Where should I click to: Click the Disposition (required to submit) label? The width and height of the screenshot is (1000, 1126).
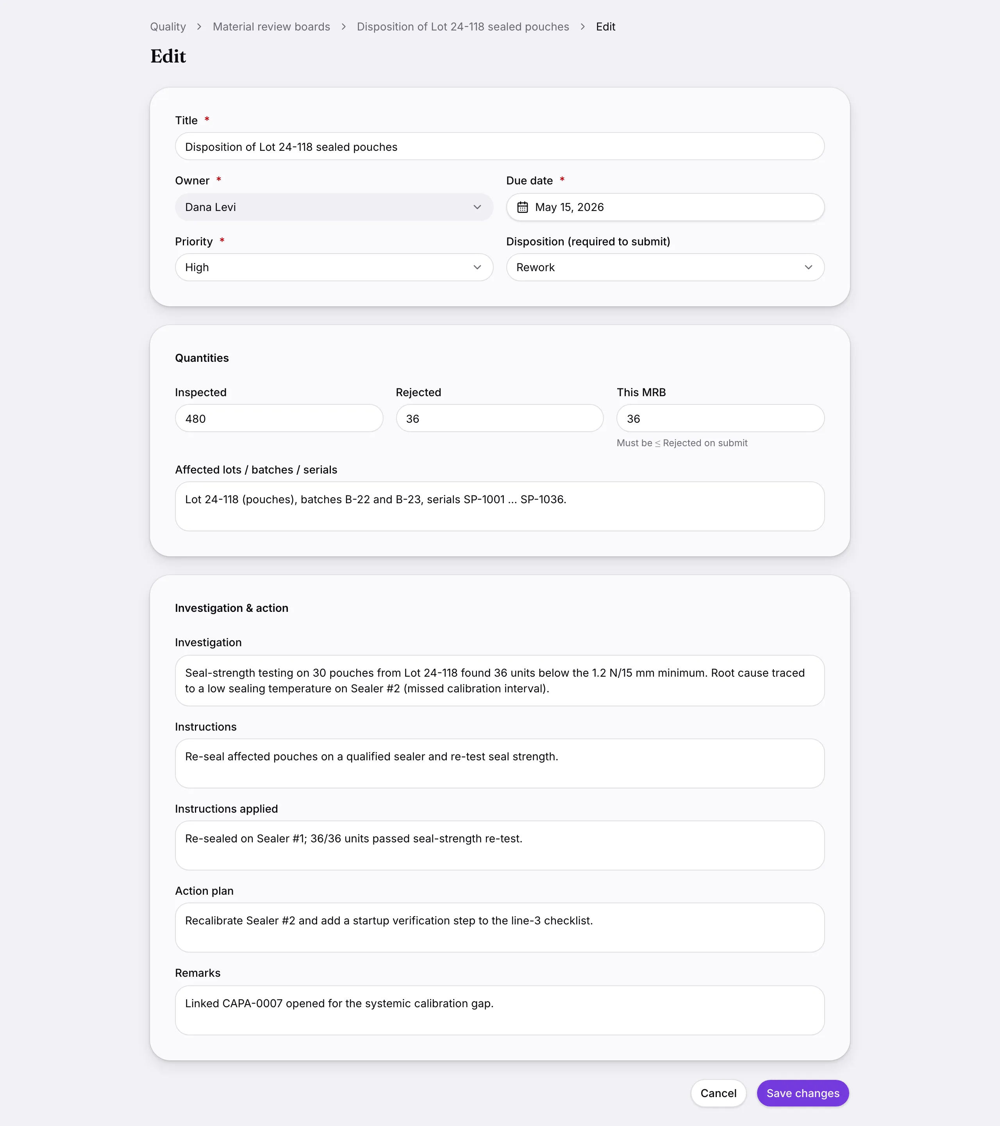(x=588, y=241)
